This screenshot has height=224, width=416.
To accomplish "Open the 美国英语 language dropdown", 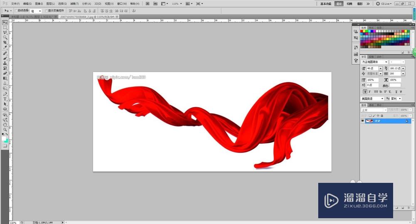I will (x=372, y=98).
